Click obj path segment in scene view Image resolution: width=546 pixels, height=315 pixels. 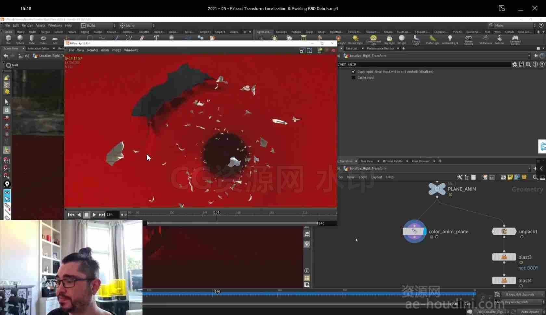pyautogui.click(x=27, y=56)
